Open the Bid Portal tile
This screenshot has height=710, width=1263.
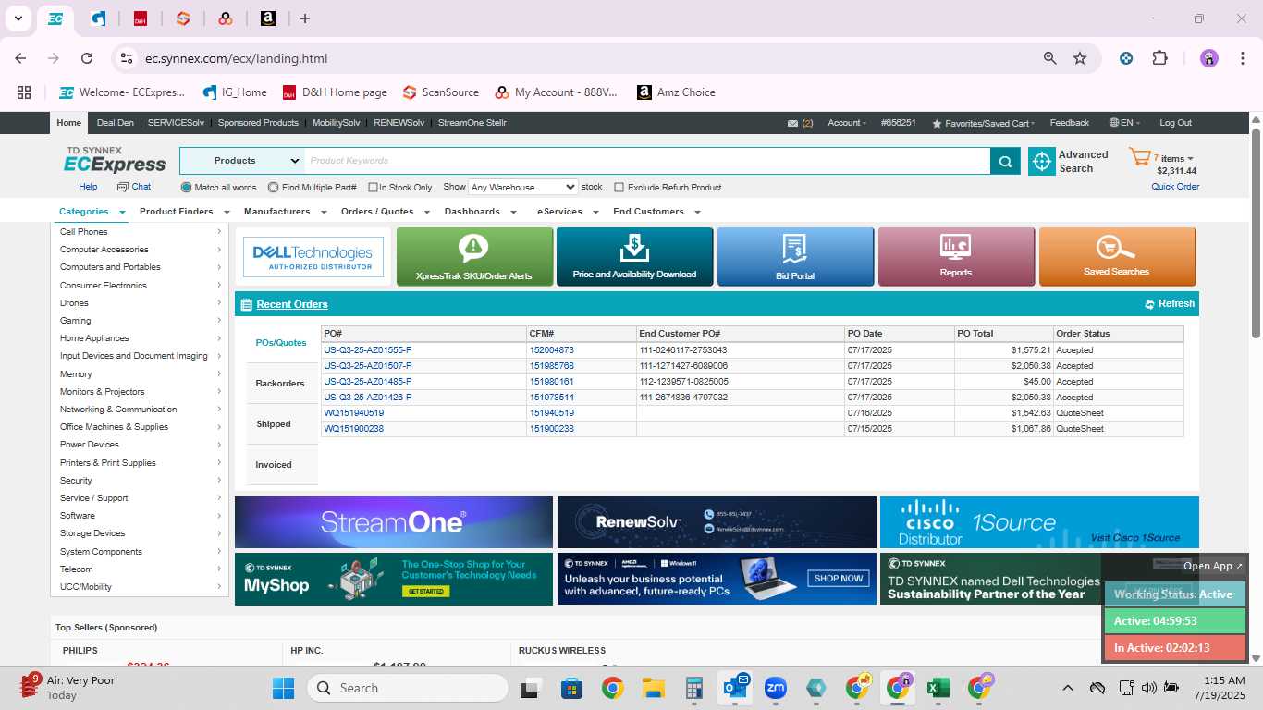795,256
